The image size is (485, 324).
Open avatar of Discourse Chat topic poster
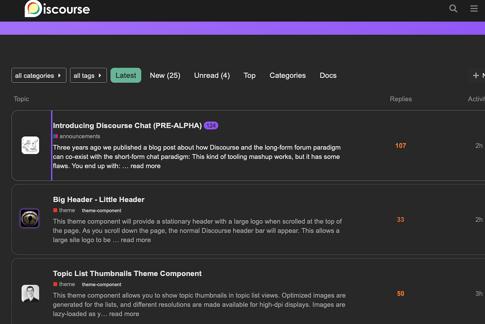[x=30, y=145]
